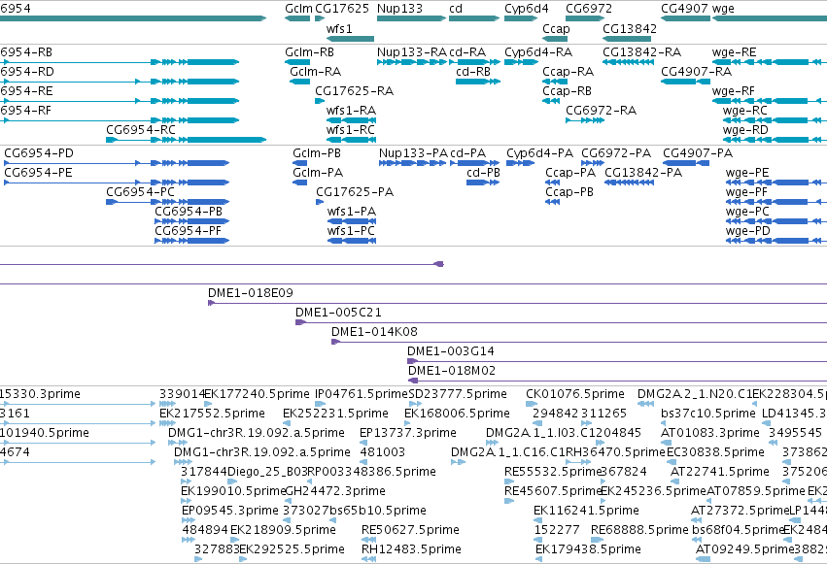Click protein Nup133-PA
The height and width of the screenshot is (564, 827).
[414, 153]
